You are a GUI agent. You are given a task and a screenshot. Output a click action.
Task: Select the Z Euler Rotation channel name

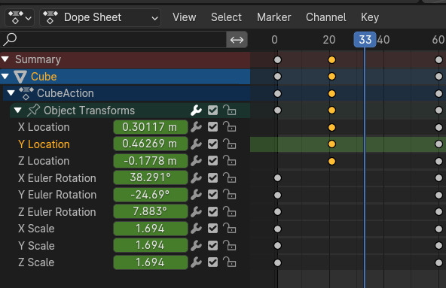pos(57,212)
